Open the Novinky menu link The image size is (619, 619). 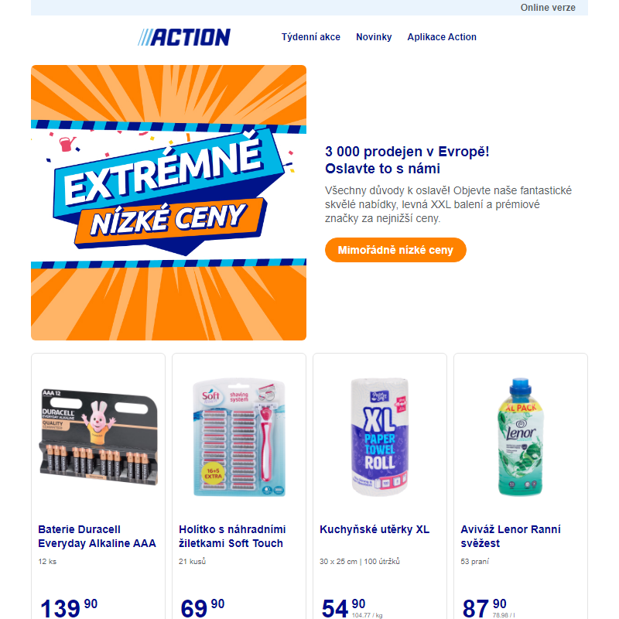coord(374,37)
